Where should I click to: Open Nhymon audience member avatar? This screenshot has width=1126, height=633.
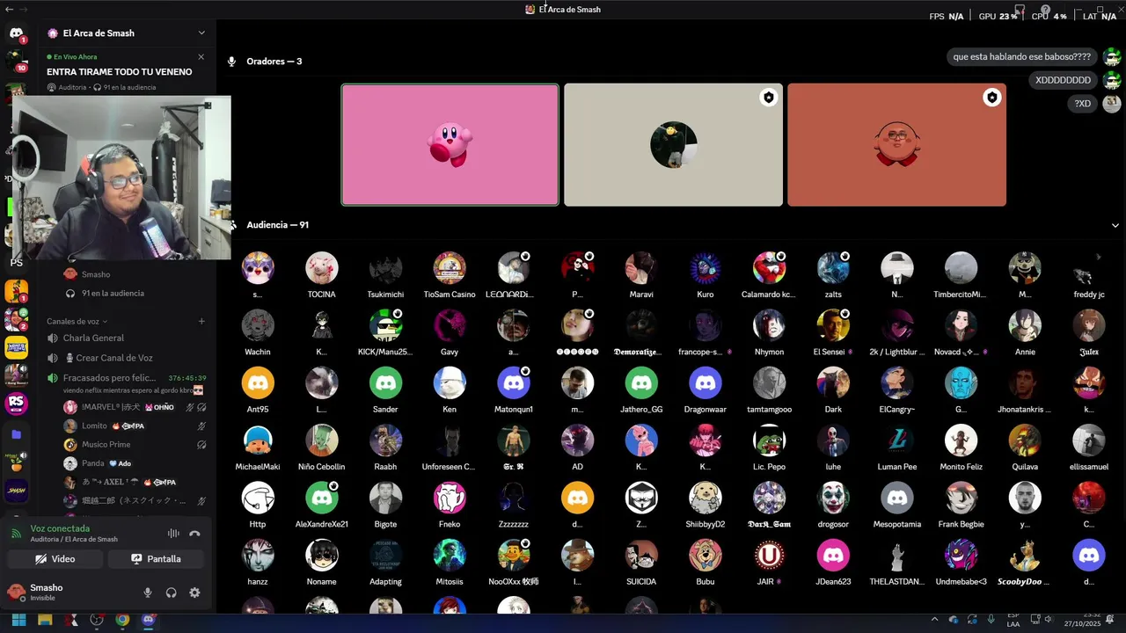[769, 325]
